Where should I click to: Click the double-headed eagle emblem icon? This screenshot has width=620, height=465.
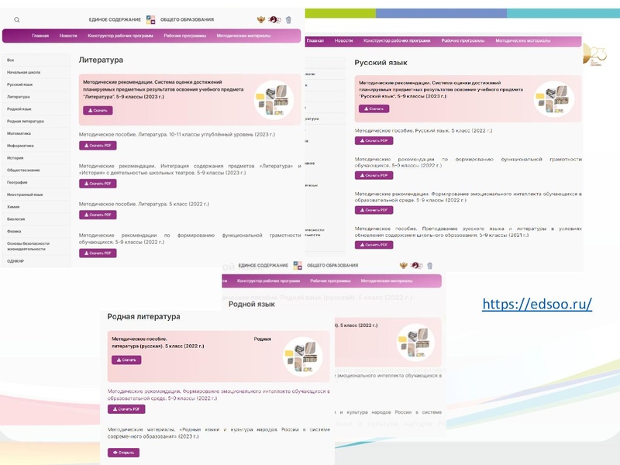pos(262,19)
